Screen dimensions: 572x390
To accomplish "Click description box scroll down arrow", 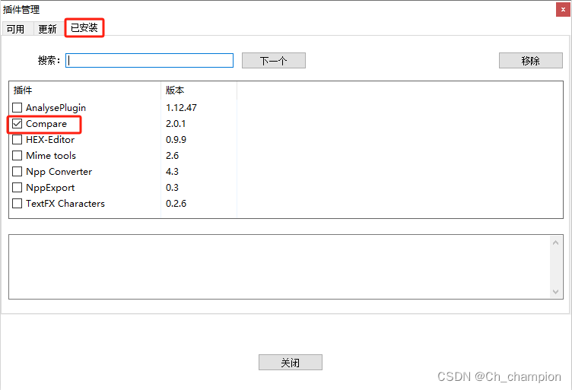I will tap(555, 292).
